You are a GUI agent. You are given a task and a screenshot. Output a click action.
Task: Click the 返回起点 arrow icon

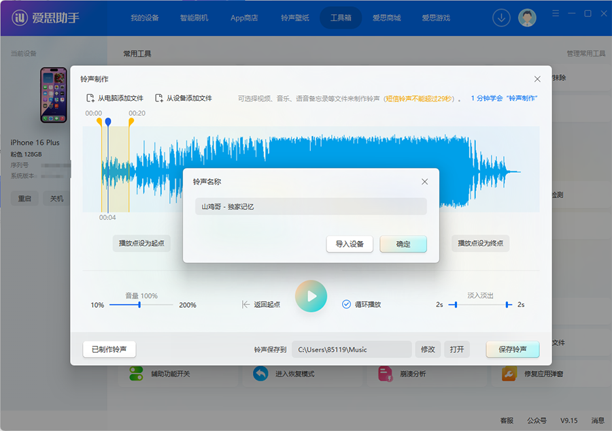pos(245,304)
